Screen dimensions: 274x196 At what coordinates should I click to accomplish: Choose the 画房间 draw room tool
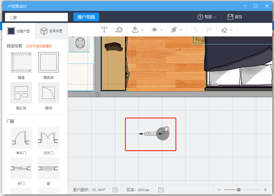point(49,63)
